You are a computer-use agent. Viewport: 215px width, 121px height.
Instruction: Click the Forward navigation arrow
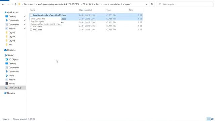[8, 4]
